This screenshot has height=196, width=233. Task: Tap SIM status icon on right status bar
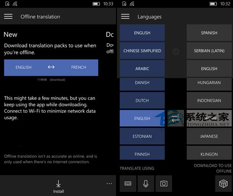click(x=124, y=4)
